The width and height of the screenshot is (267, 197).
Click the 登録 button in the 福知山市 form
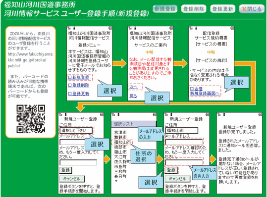[x=171, y=170]
